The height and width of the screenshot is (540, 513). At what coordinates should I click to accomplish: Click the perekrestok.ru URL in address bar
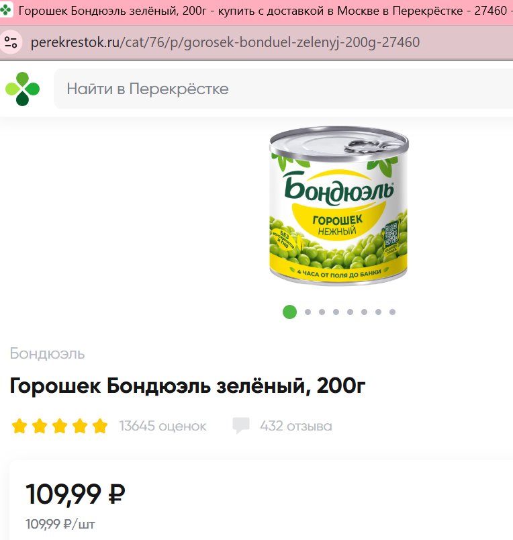(225, 42)
